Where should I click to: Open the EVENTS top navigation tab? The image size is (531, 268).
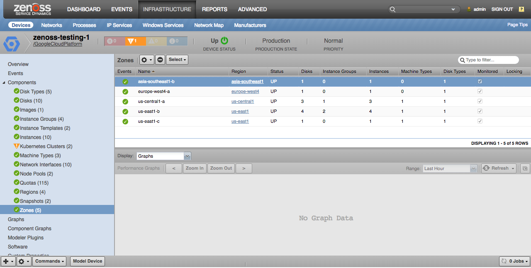point(122,9)
